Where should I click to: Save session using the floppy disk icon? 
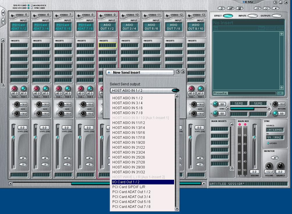pyautogui.click(x=240, y=8)
